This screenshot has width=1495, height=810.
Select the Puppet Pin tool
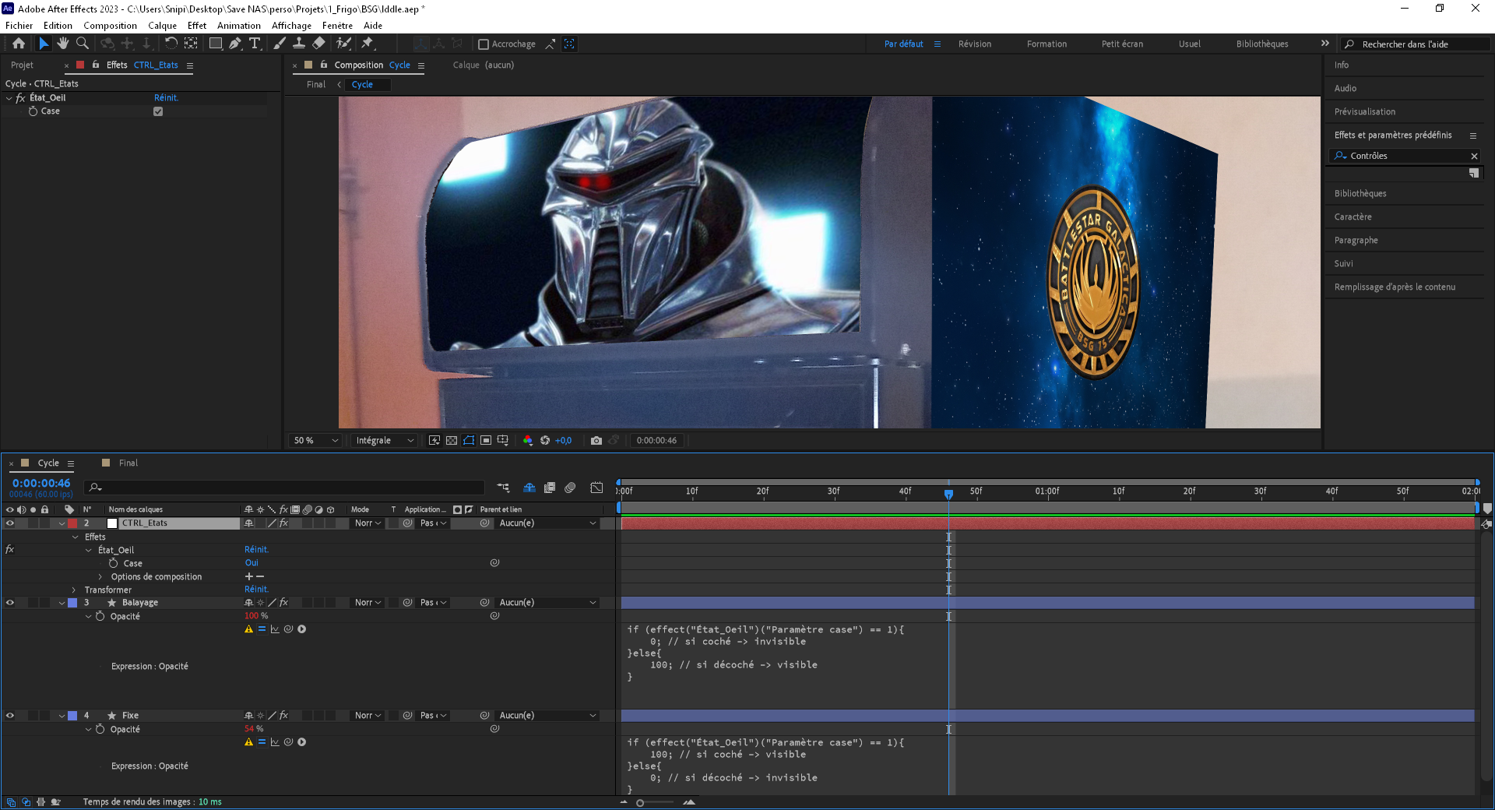368,44
